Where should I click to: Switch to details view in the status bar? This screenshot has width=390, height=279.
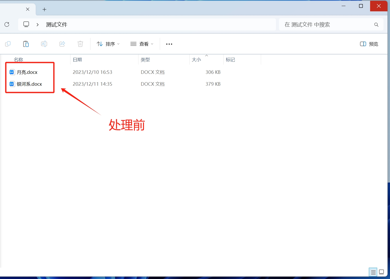373,272
